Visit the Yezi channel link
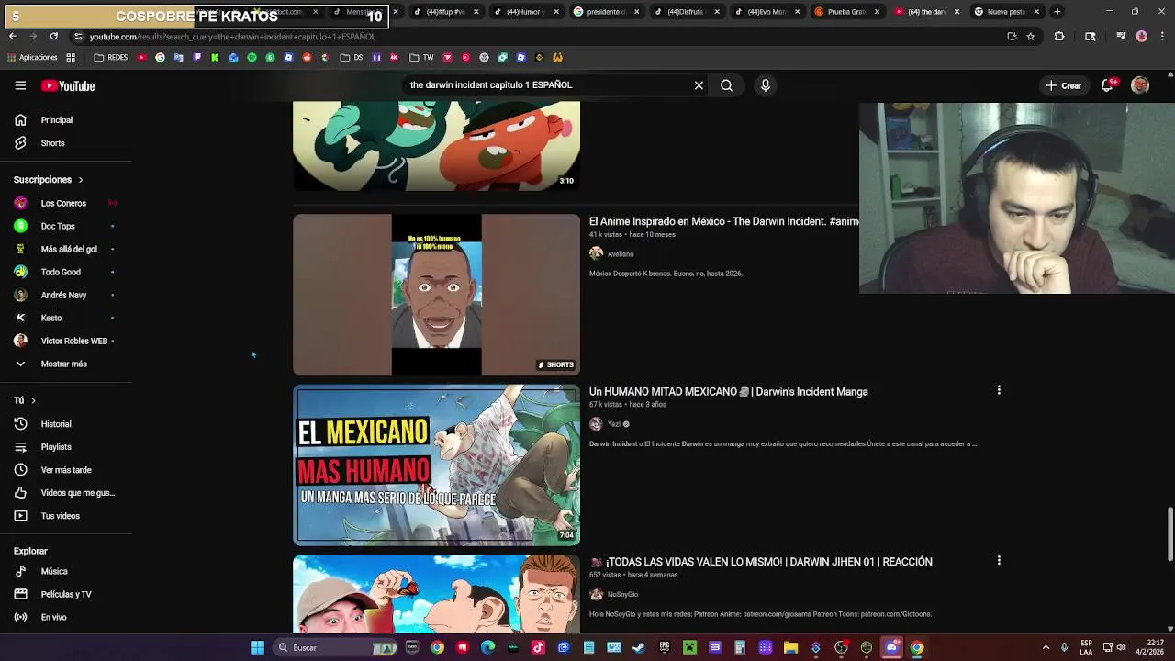1175x661 pixels. pos(613,424)
